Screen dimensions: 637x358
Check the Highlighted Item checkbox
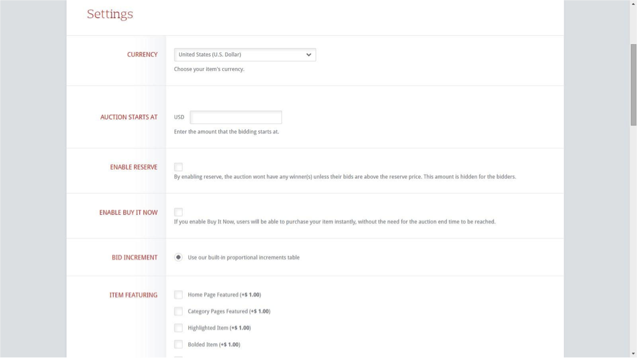point(178,328)
